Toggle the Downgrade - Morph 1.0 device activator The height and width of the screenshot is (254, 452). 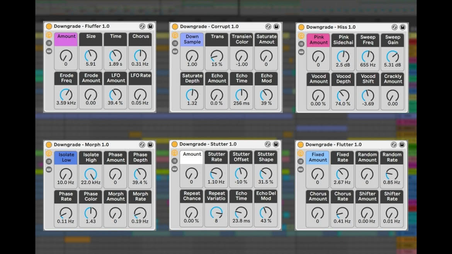[49, 145]
